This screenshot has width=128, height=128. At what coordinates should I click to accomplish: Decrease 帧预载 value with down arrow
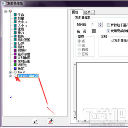point(100,26)
